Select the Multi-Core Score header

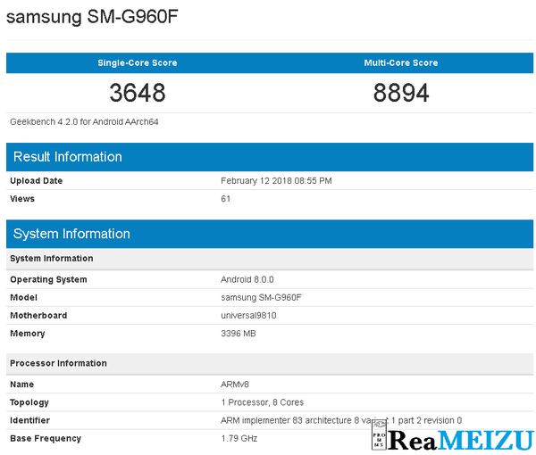[401, 62]
